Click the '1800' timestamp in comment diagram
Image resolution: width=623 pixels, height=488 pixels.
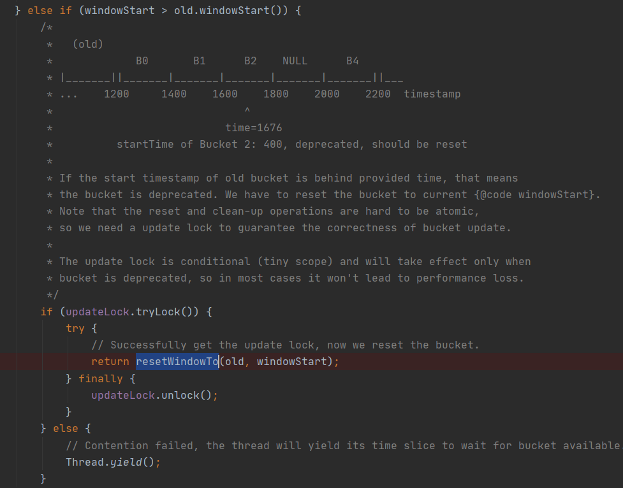(275, 94)
